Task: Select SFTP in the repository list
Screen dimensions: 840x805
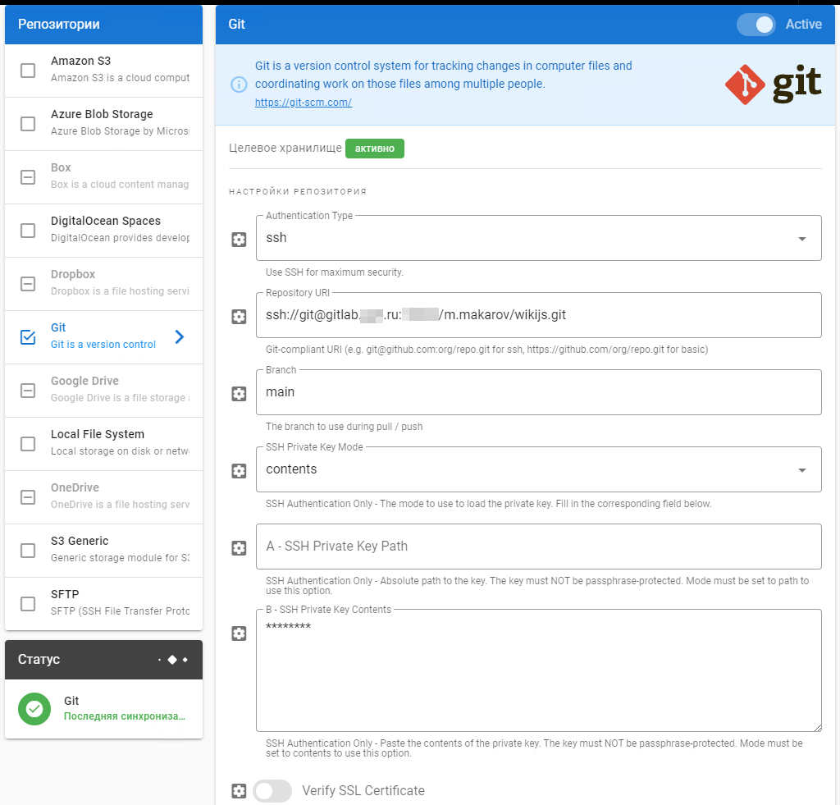Action: click(x=104, y=604)
